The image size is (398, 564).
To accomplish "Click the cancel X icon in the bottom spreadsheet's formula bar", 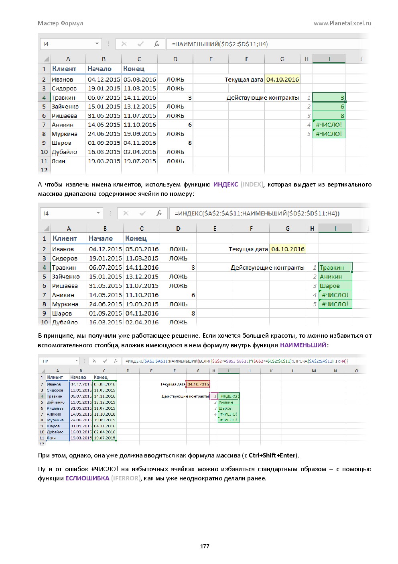I will point(94,361).
